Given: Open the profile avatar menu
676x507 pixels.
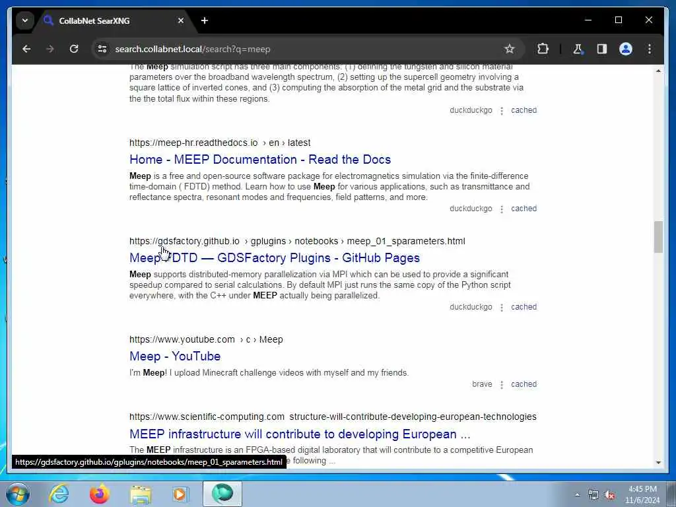Looking at the screenshot, I should point(626,49).
